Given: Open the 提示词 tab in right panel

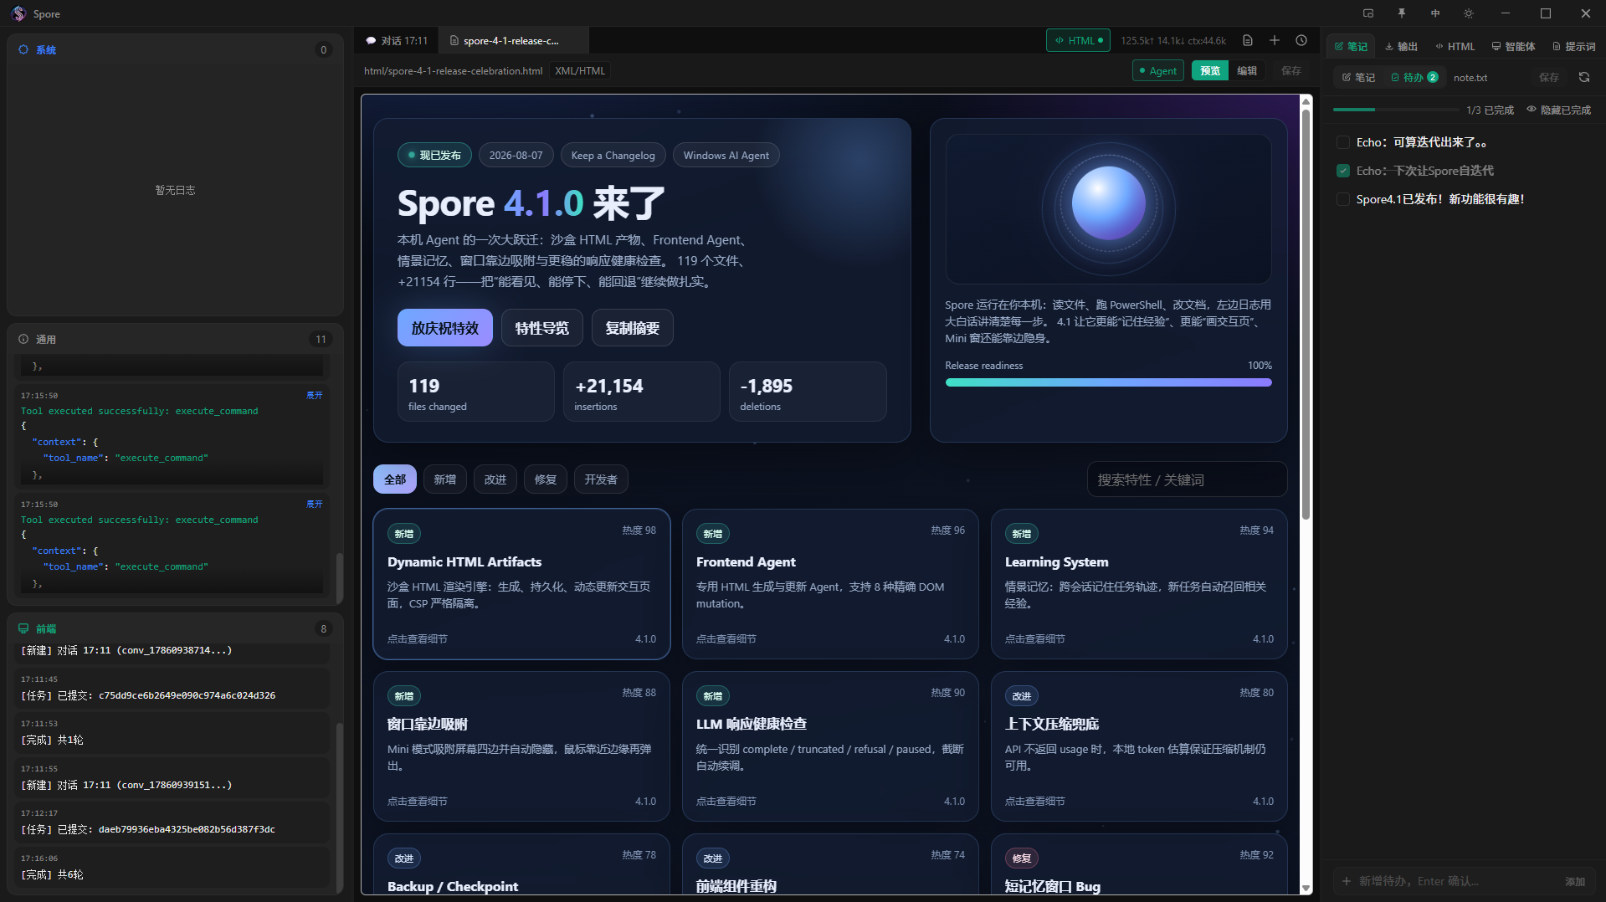Looking at the screenshot, I should click(1574, 46).
